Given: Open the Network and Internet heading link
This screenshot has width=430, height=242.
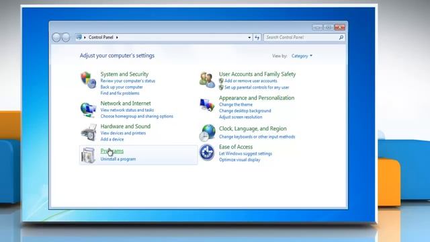Looking at the screenshot, I should (x=126, y=104).
